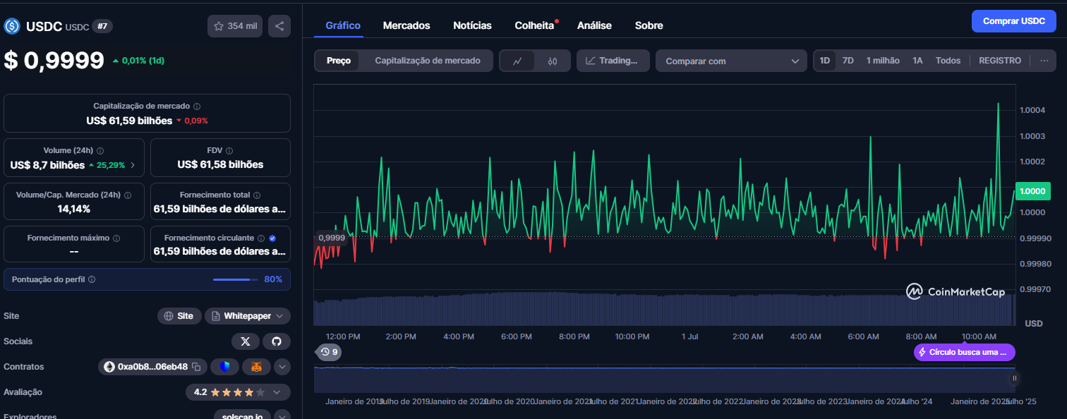Open the three-dots more options on chart
The image size is (1067, 419).
click(x=1044, y=61)
